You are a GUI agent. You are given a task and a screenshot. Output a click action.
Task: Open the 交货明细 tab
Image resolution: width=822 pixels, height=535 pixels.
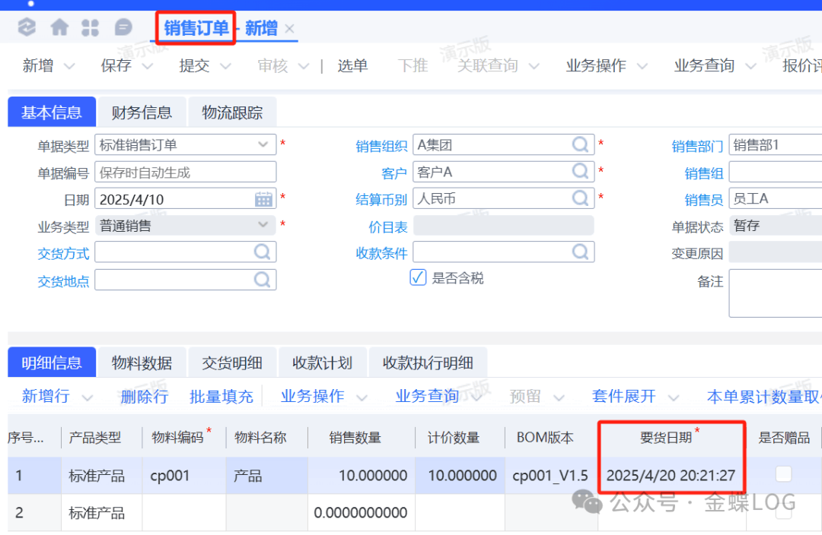click(232, 363)
